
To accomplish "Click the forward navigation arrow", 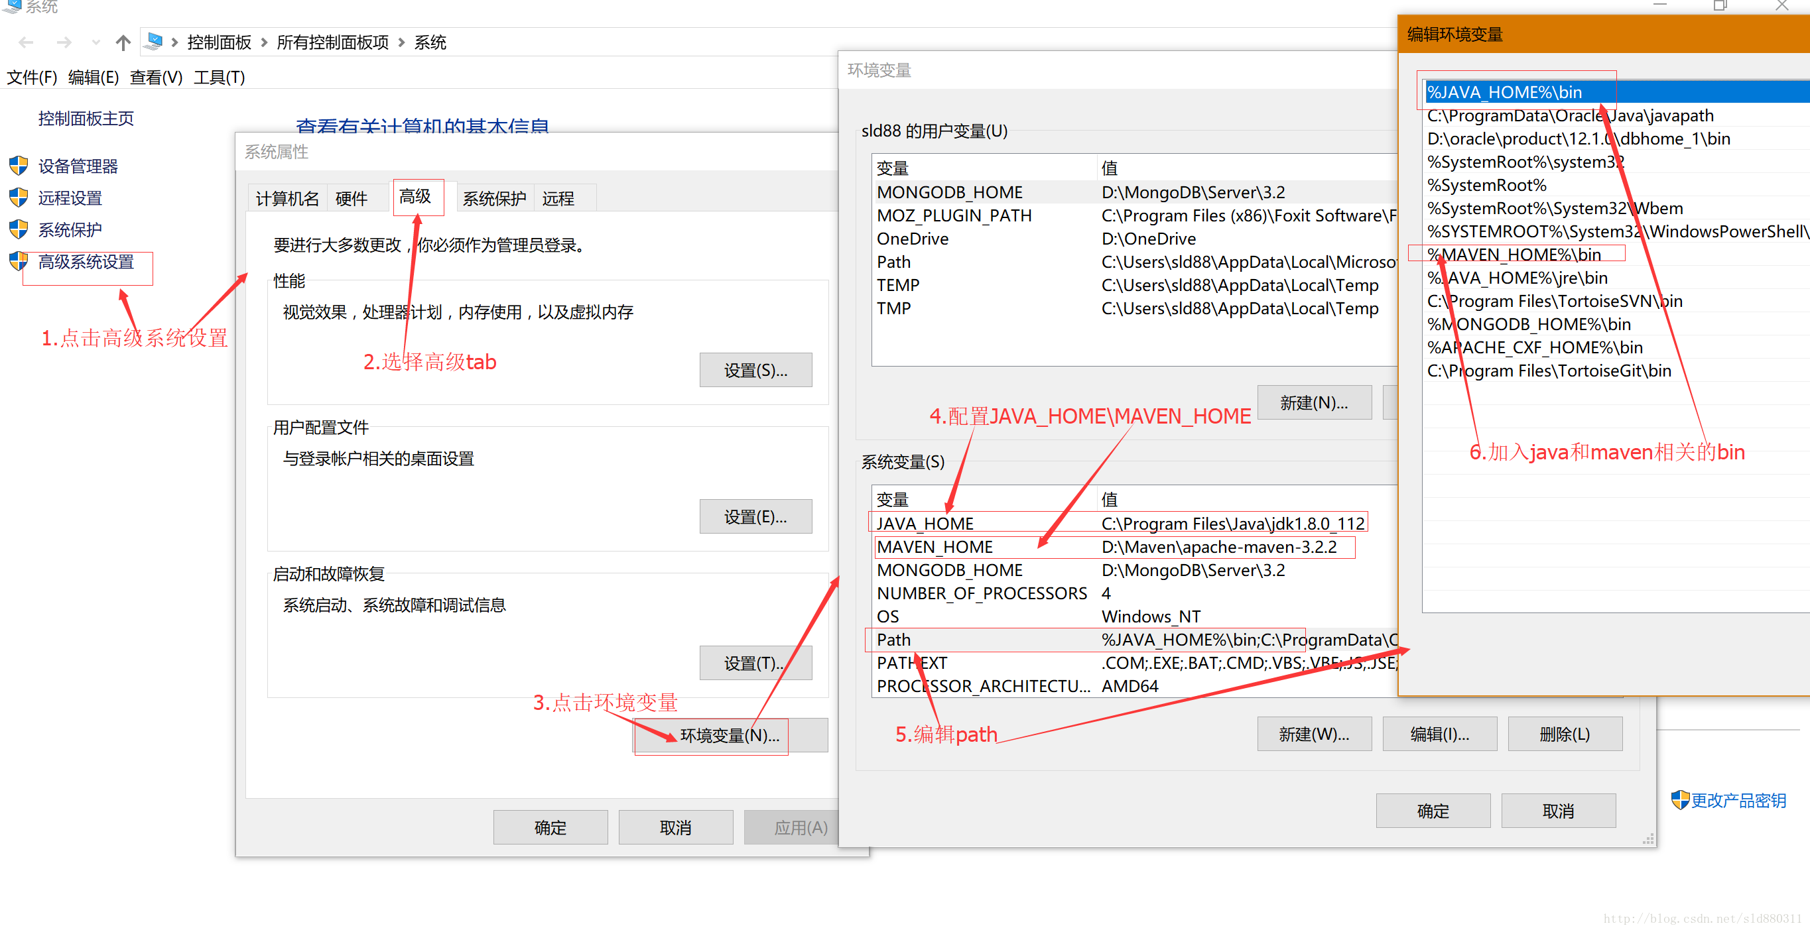I will pyautogui.click(x=64, y=43).
